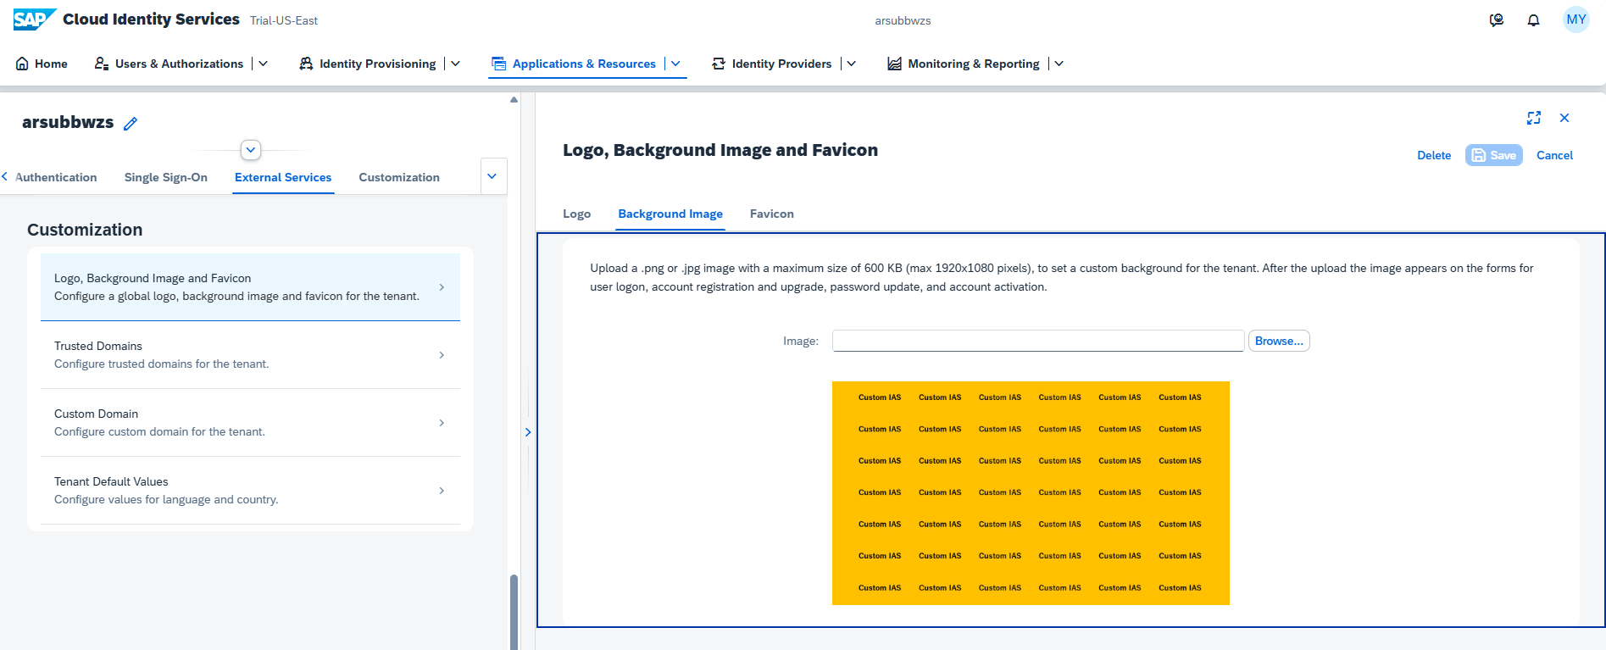Image resolution: width=1606 pixels, height=650 pixels.
Task: Open the Custom Domain settings
Action: pos(250,423)
